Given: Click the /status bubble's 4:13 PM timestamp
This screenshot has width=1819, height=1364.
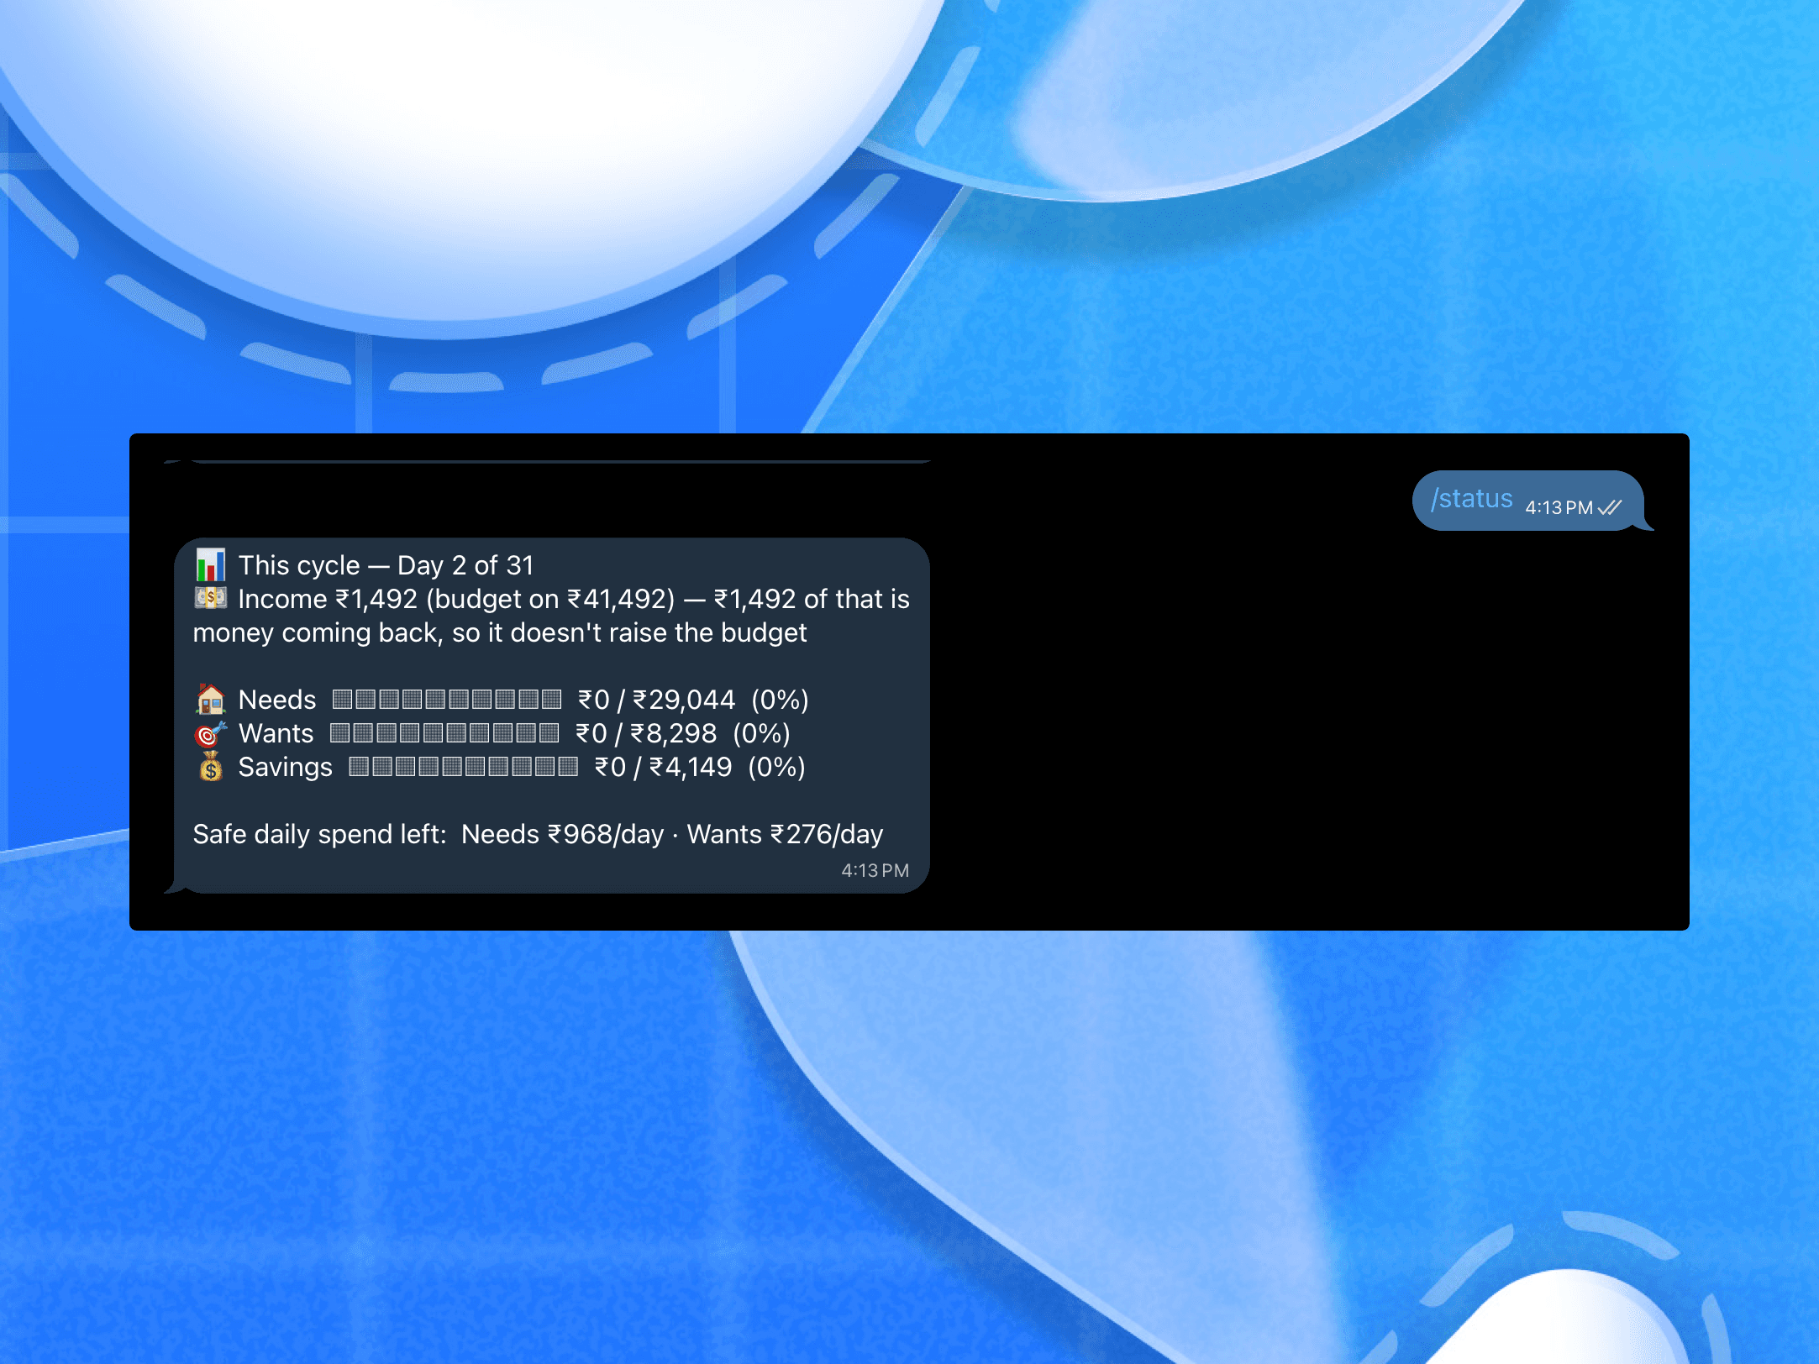Looking at the screenshot, I should pyautogui.click(x=1559, y=508).
